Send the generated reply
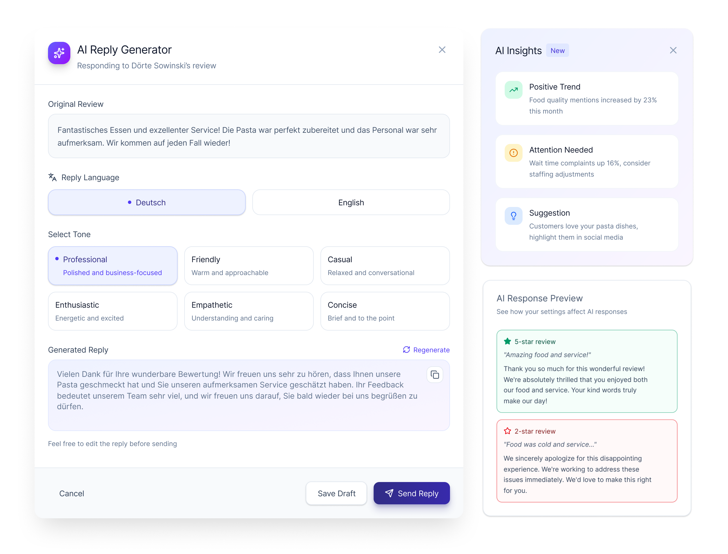 [x=411, y=493]
